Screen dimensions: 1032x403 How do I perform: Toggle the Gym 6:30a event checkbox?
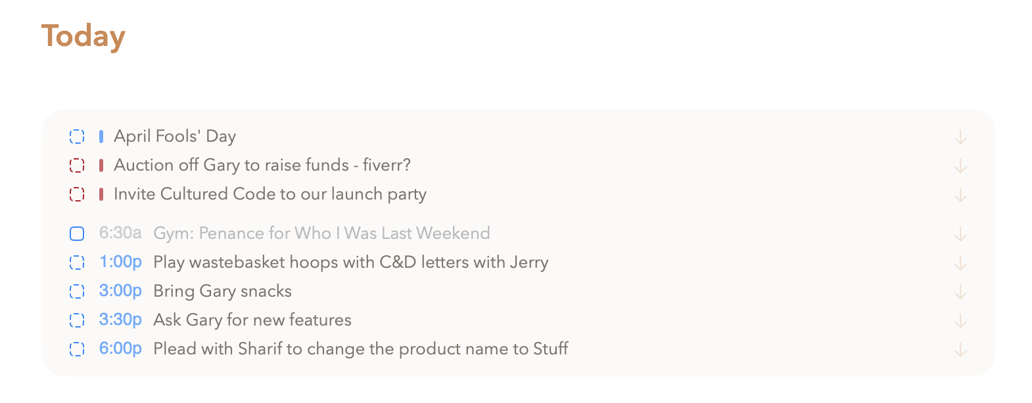click(77, 234)
